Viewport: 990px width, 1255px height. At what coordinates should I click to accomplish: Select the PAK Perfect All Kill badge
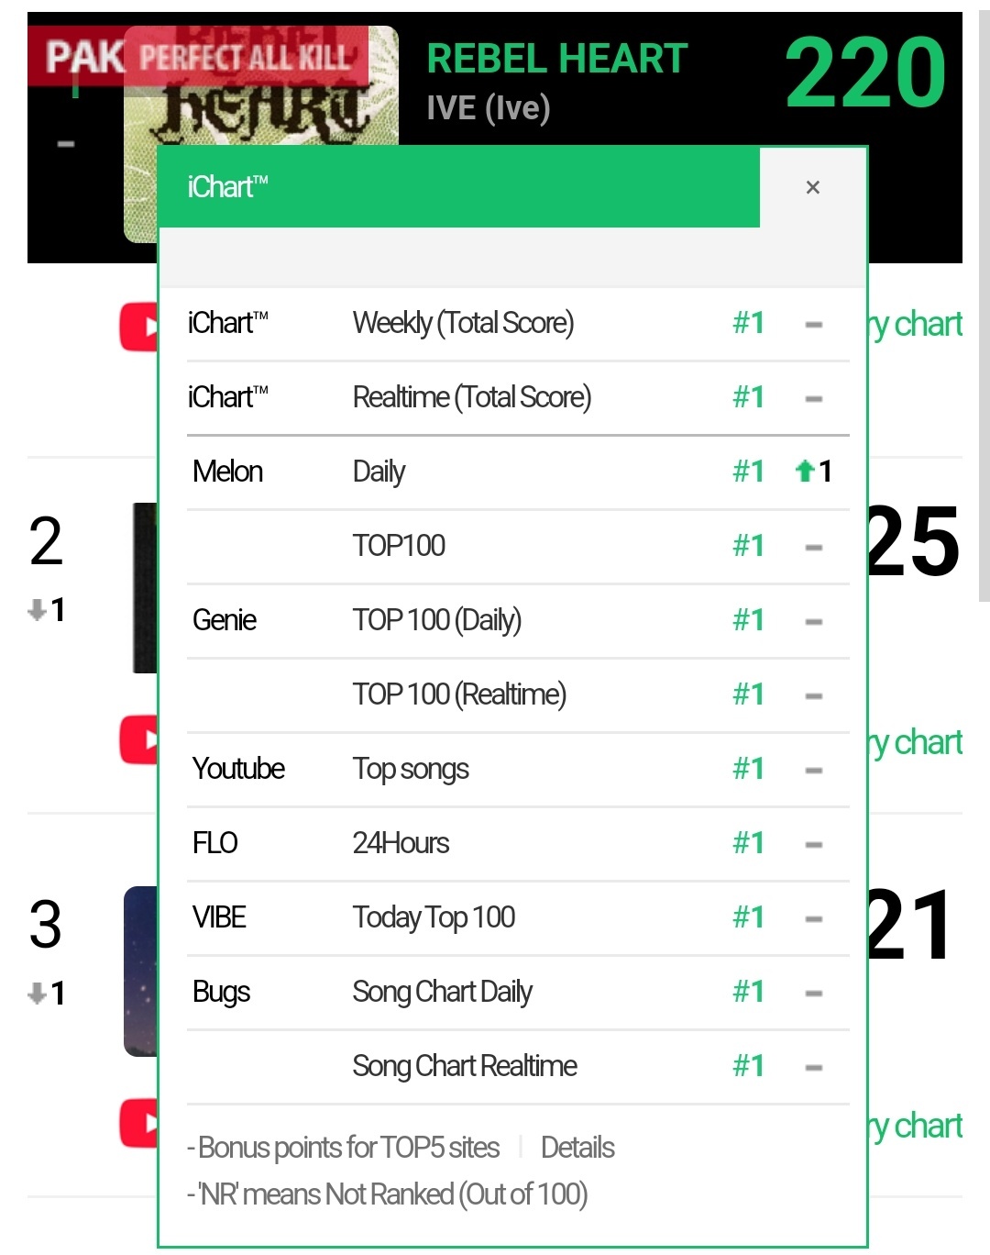point(198,56)
